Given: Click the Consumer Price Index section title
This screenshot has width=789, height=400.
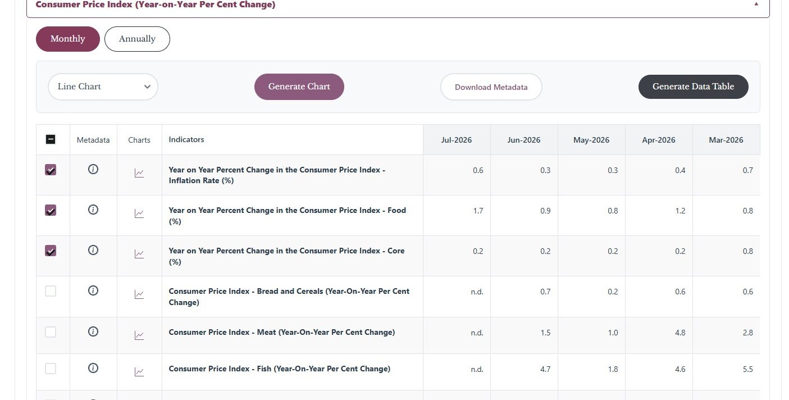Looking at the screenshot, I should point(156,4).
